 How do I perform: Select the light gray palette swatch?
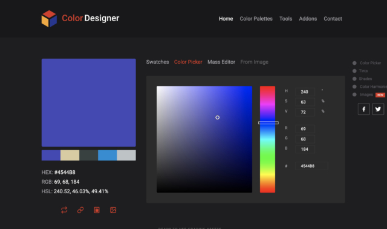click(126, 155)
